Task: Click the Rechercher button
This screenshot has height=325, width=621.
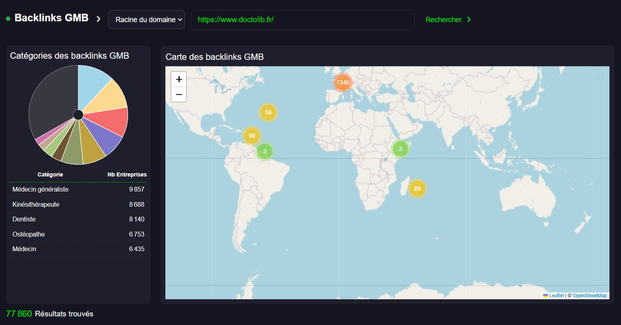Action: coord(448,19)
